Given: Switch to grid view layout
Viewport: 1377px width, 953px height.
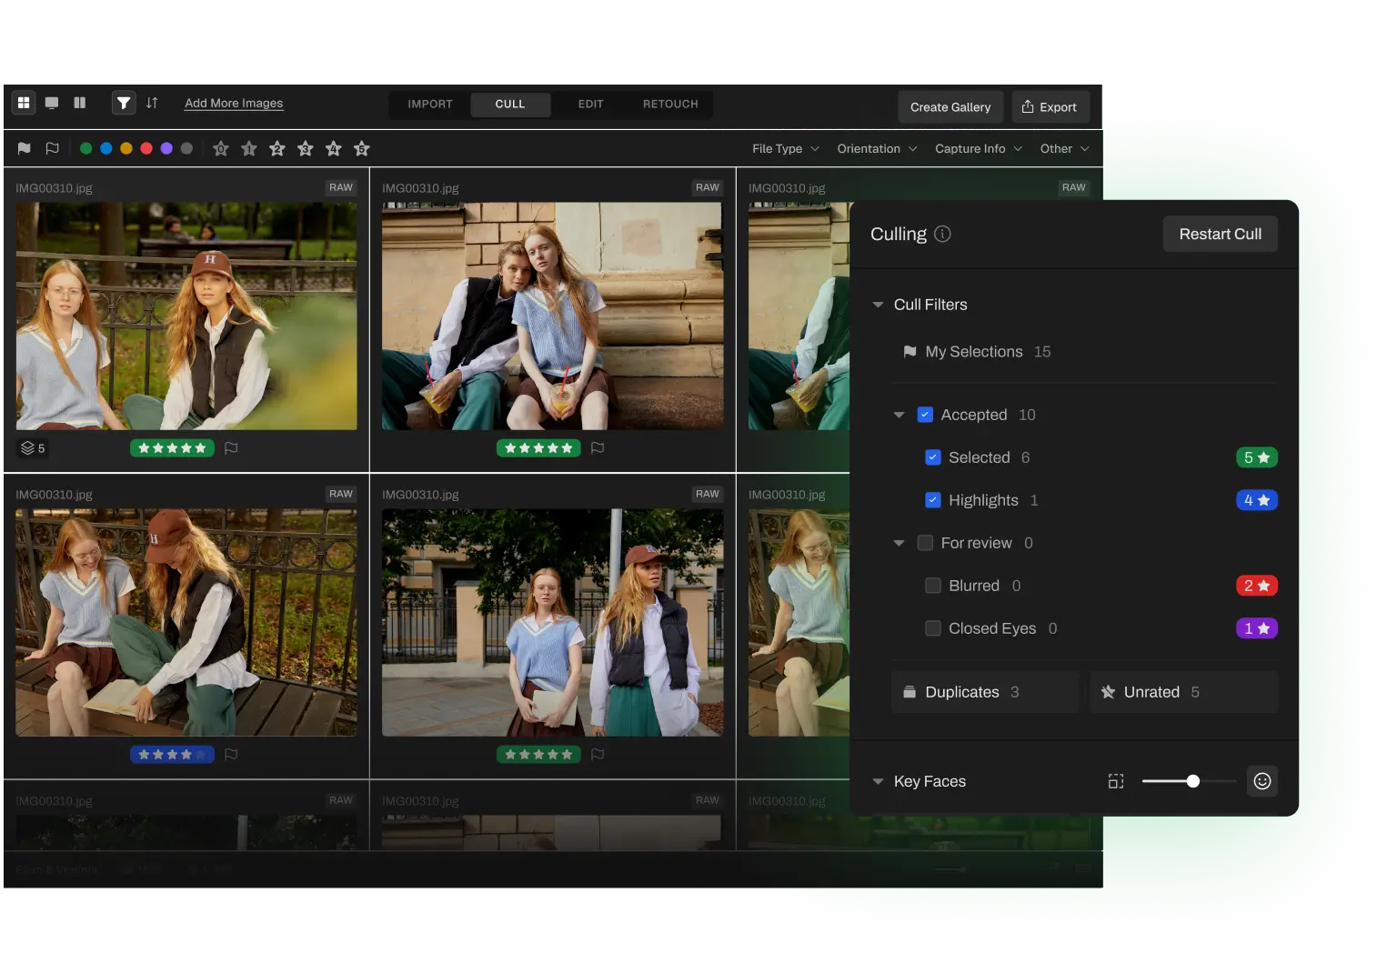Looking at the screenshot, I should [x=24, y=103].
